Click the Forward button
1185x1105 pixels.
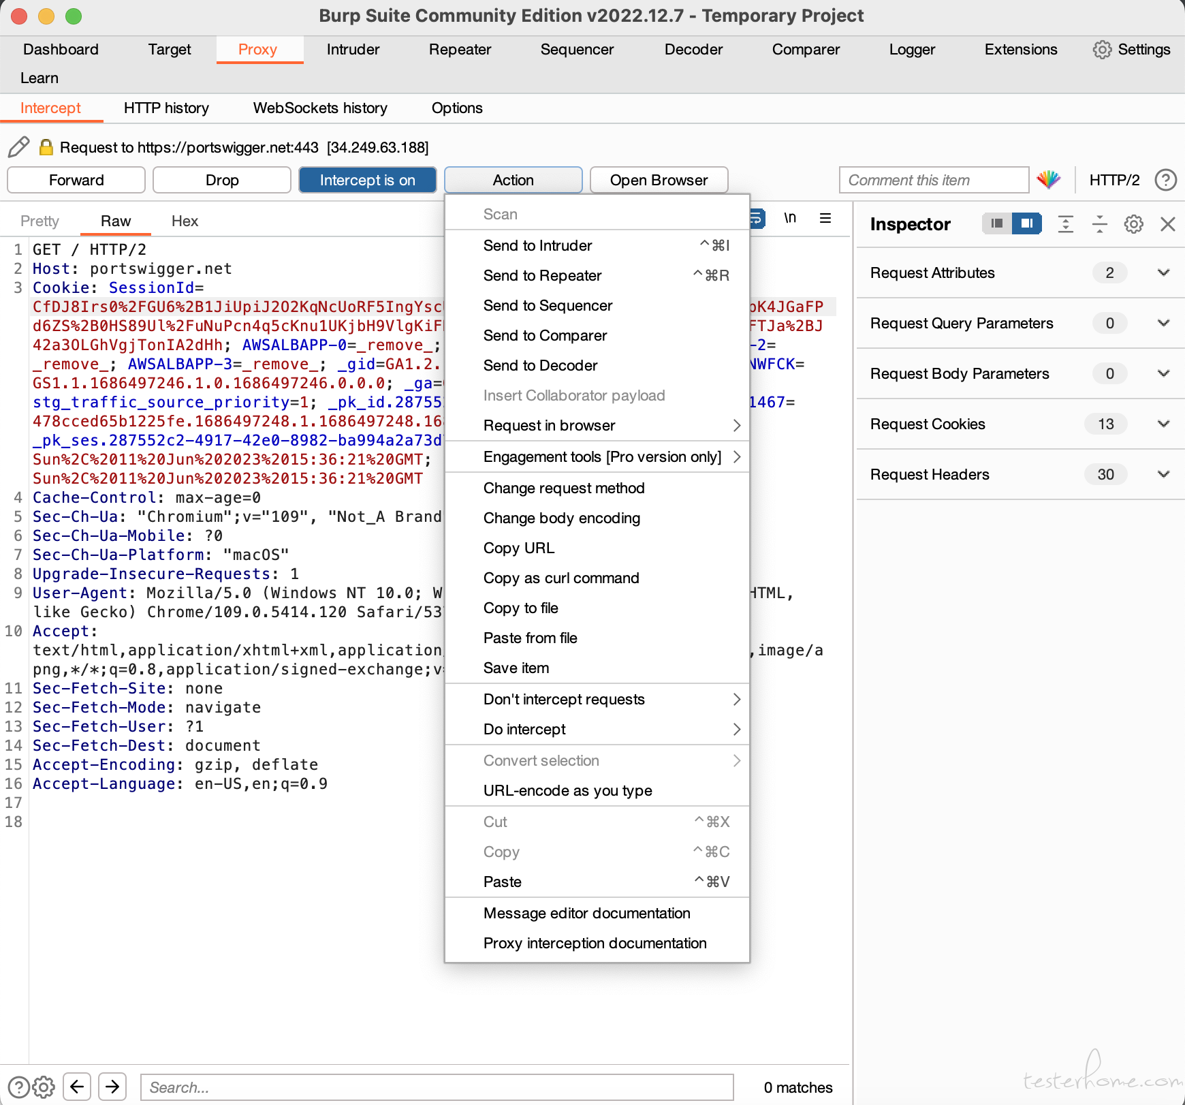coord(76,180)
